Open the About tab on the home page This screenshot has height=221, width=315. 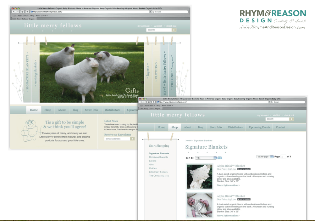coord(62,110)
